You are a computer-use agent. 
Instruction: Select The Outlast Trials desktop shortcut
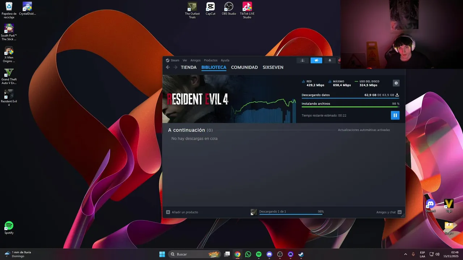(x=192, y=10)
